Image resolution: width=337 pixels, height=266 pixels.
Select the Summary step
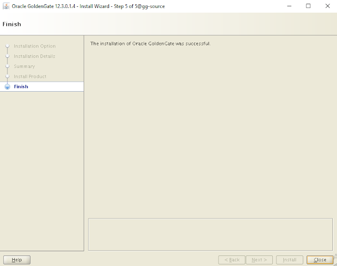click(x=24, y=66)
